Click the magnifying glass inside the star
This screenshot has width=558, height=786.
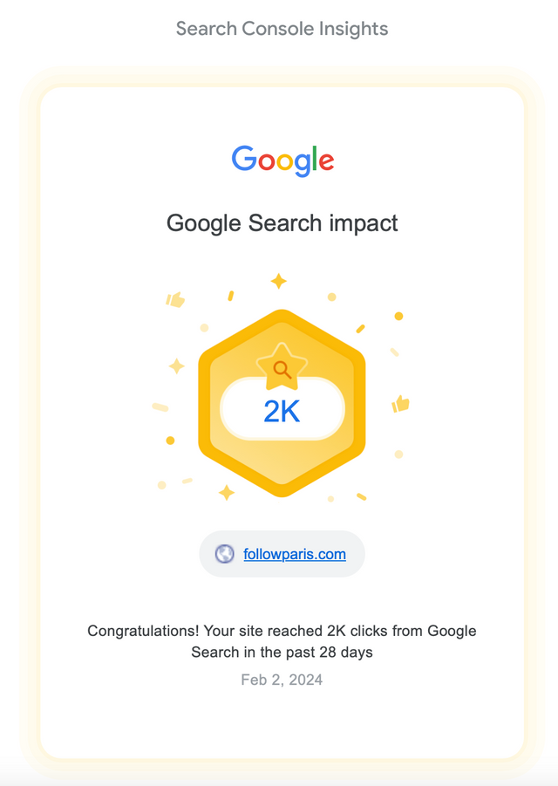(x=282, y=370)
